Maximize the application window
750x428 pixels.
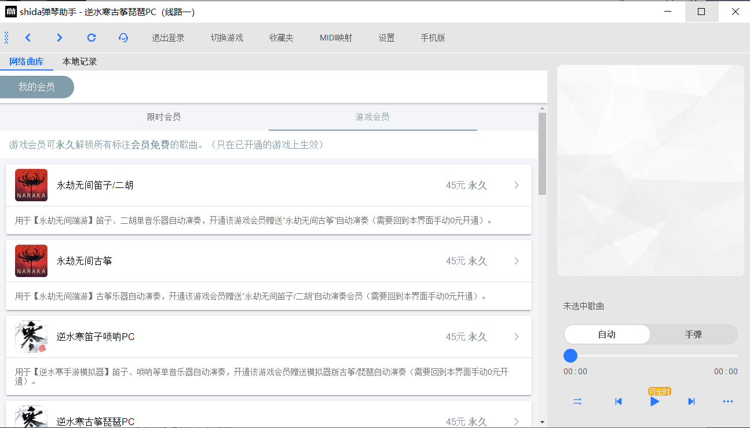tap(701, 12)
